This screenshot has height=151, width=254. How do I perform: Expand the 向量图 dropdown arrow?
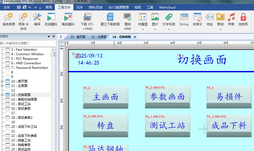coord(143,29)
